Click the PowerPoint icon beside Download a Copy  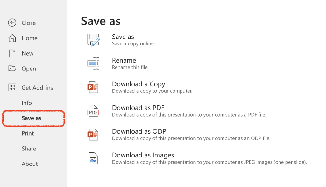[x=93, y=87]
